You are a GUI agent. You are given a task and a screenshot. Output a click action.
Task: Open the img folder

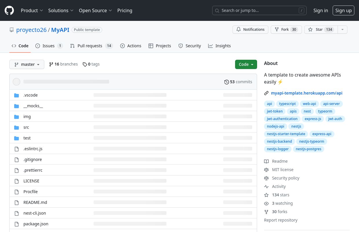pos(27,117)
